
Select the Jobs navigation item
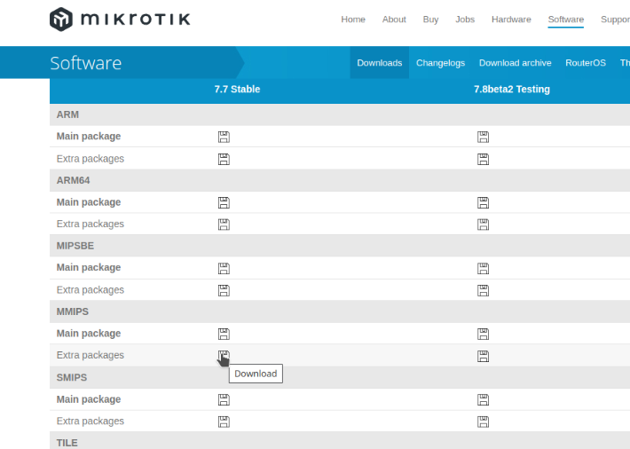point(465,20)
